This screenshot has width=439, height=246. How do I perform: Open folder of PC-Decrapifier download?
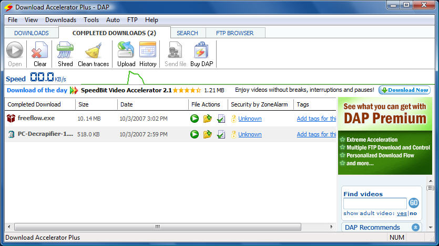pos(208,134)
